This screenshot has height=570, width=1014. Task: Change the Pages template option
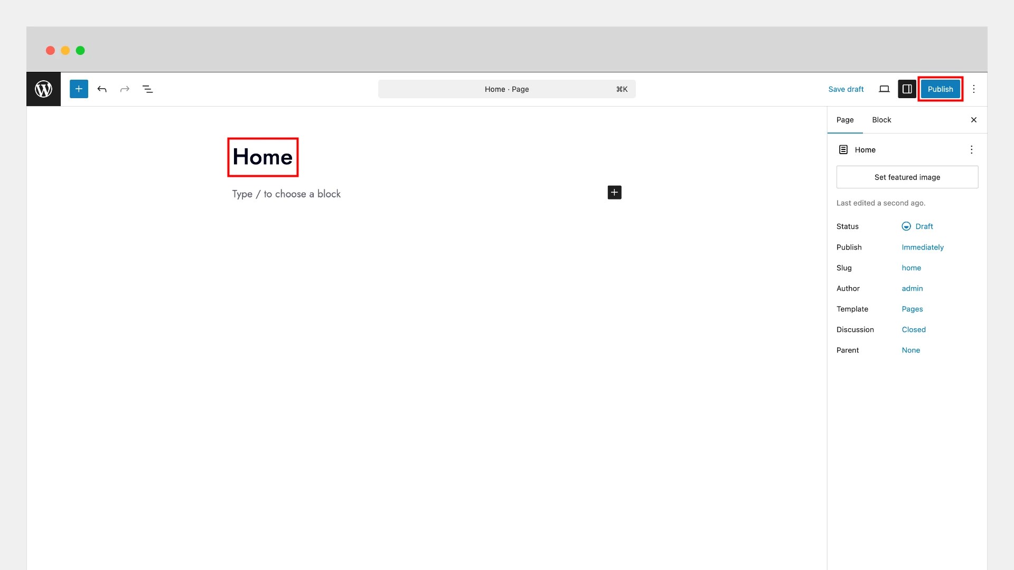(912, 309)
